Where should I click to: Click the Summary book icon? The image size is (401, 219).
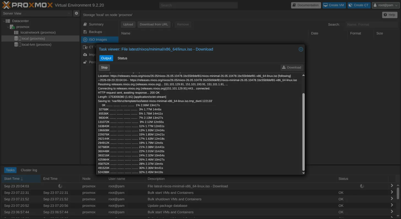(x=85, y=24)
